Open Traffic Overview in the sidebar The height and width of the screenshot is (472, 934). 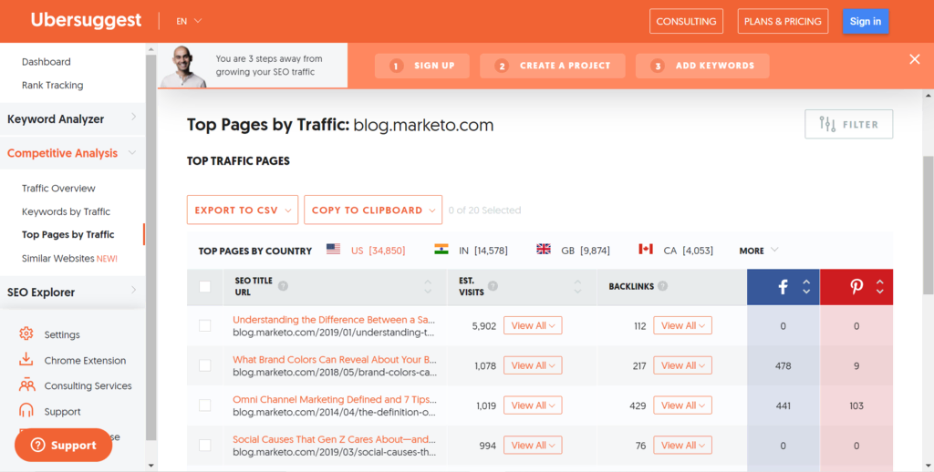[x=58, y=189]
